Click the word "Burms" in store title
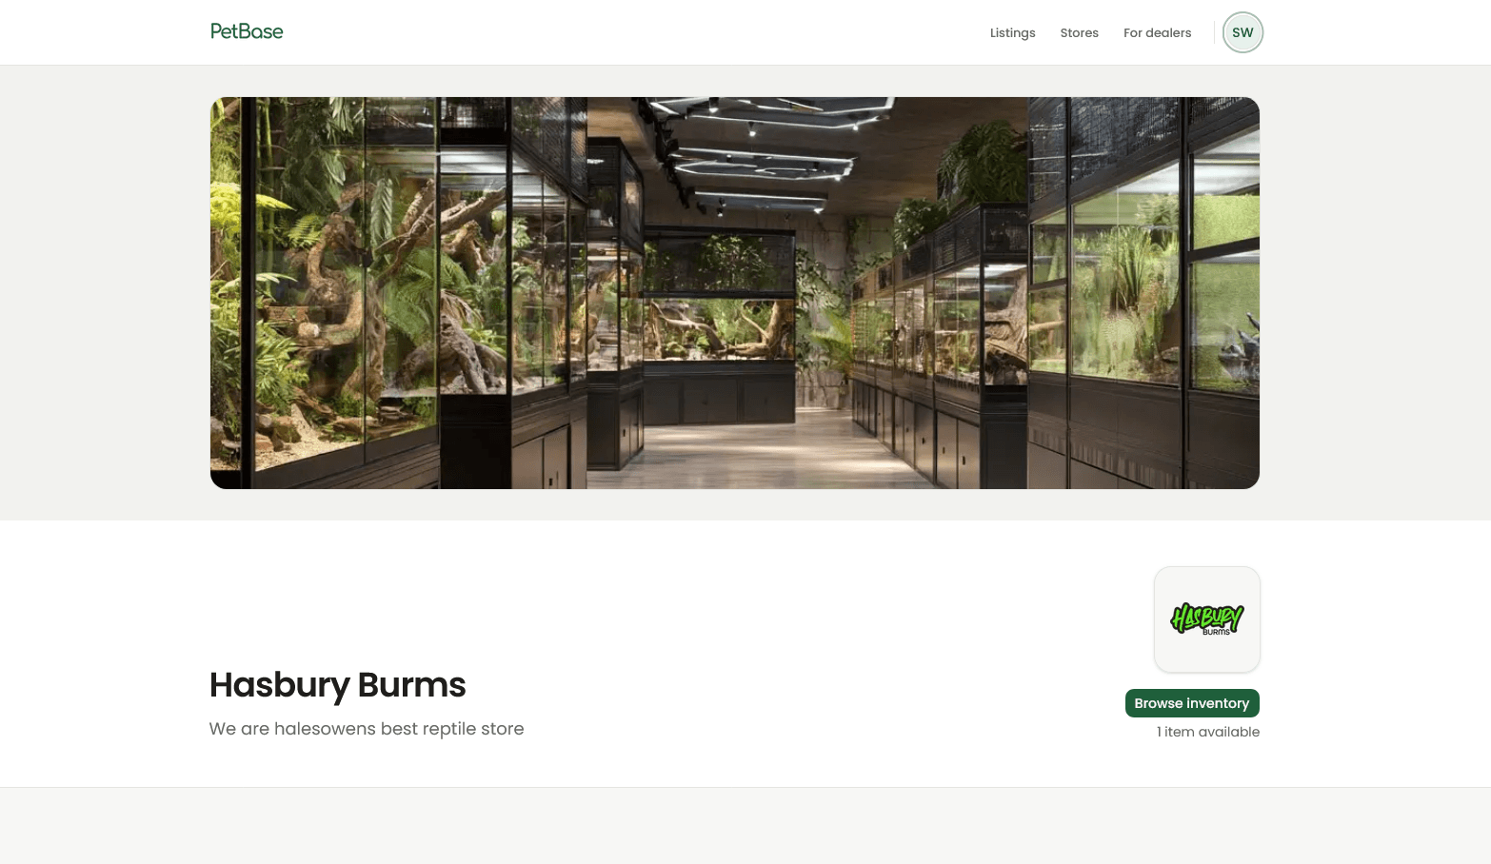The height and width of the screenshot is (864, 1491). 411,685
